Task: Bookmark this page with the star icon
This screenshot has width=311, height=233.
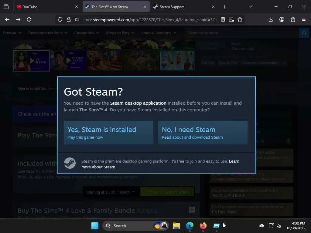Action: pyautogui.click(x=240, y=19)
